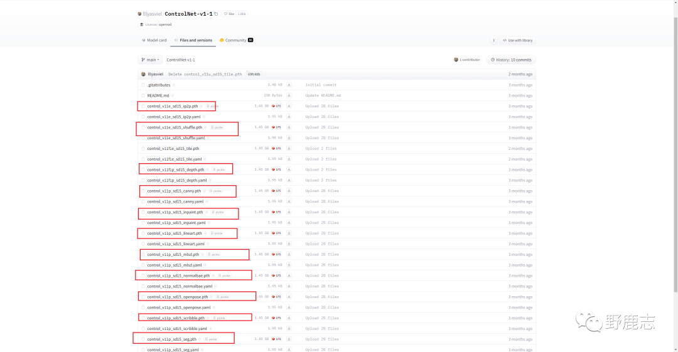Screen dimensions: 678x352
Task: Click the openrail license tag
Action: 164,24
